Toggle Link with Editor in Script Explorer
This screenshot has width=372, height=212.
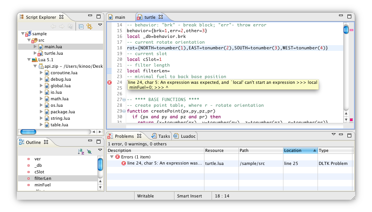click(x=89, y=26)
